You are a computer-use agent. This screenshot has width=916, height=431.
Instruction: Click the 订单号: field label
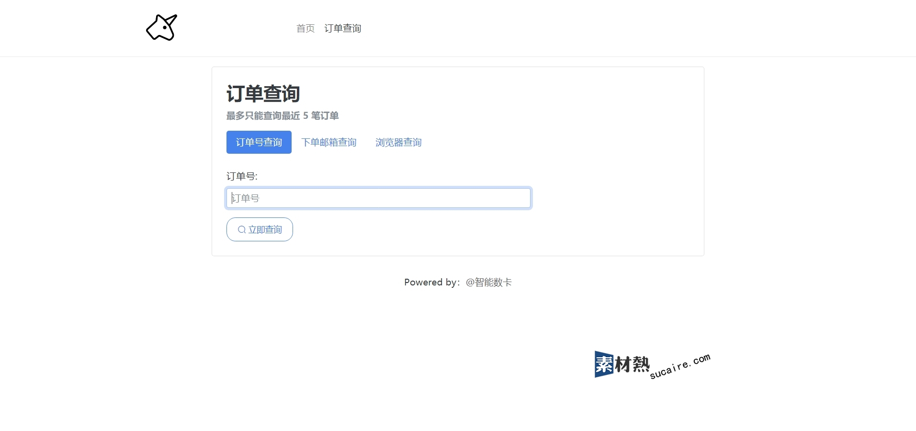click(x=242, y=176)
